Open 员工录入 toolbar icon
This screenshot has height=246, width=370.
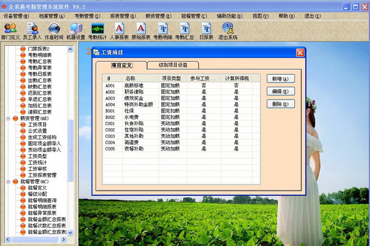click(x=32, y=31)
